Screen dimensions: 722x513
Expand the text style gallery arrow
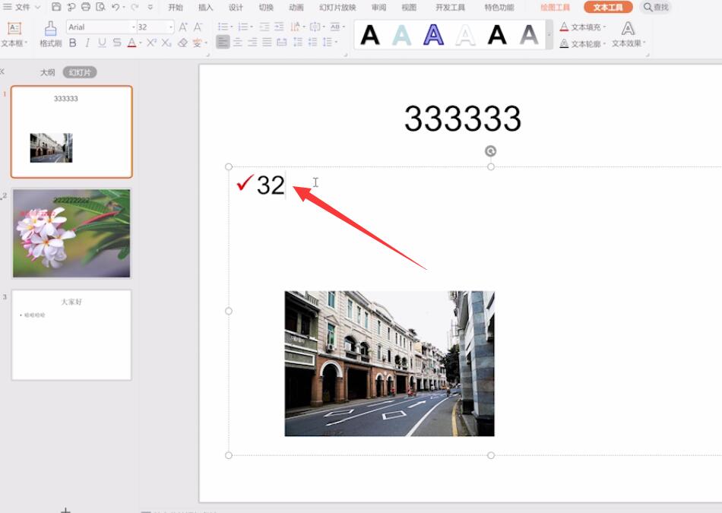click(x=549, y=35)
